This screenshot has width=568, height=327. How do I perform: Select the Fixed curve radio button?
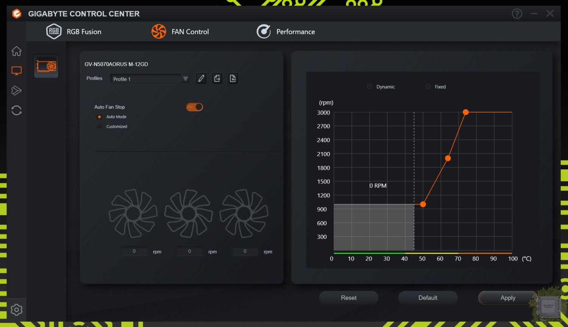click(428, 87)
